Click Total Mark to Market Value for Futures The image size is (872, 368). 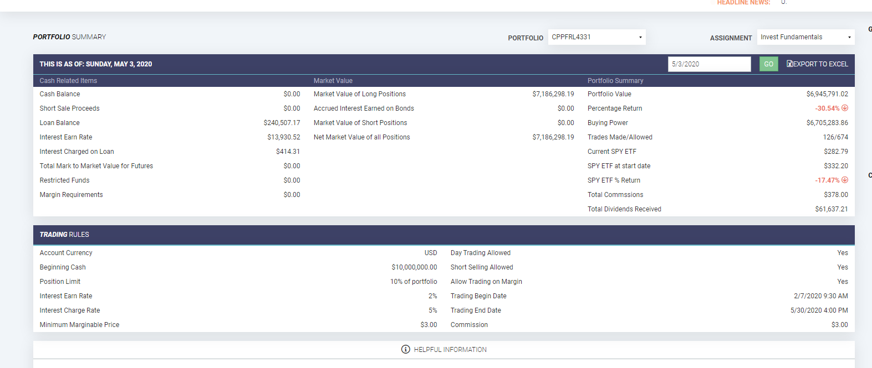(x=96, y=166)
